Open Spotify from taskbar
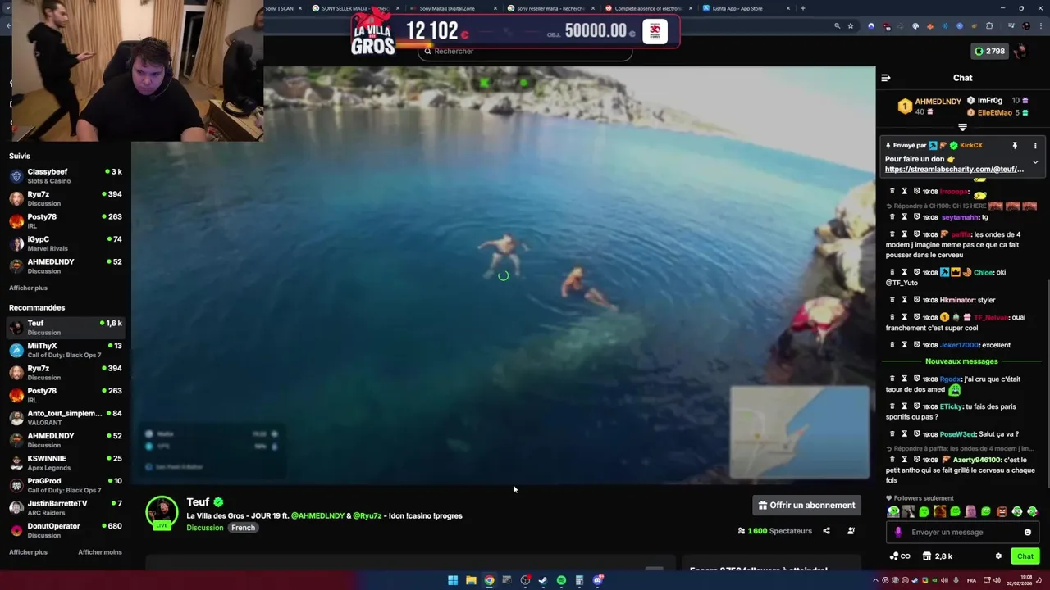1050x590 pixels. [561, 580]
